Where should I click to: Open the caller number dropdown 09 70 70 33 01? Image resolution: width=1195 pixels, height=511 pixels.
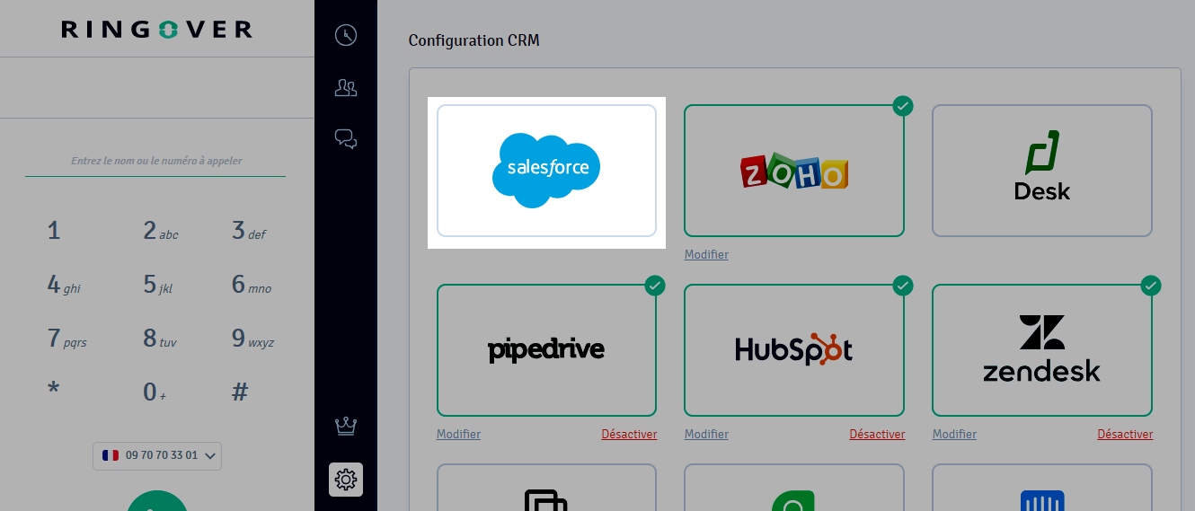click(x=157, y=455)
